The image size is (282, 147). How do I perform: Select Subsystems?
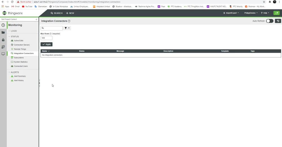(x=19, y=58)
